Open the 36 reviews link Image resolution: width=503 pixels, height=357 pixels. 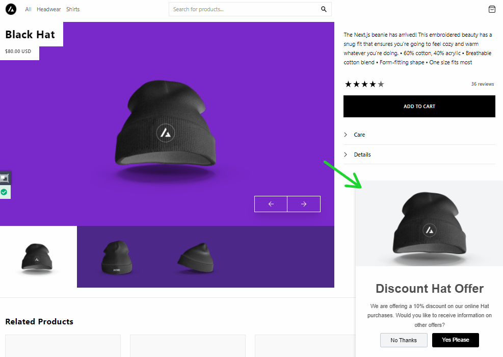click(482, 84)
